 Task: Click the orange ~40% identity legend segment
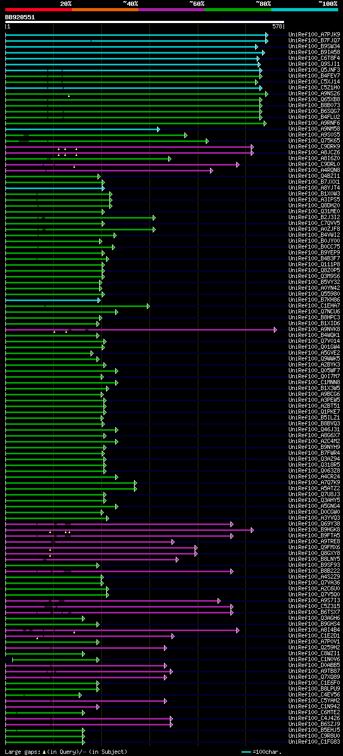click(105, 10)
